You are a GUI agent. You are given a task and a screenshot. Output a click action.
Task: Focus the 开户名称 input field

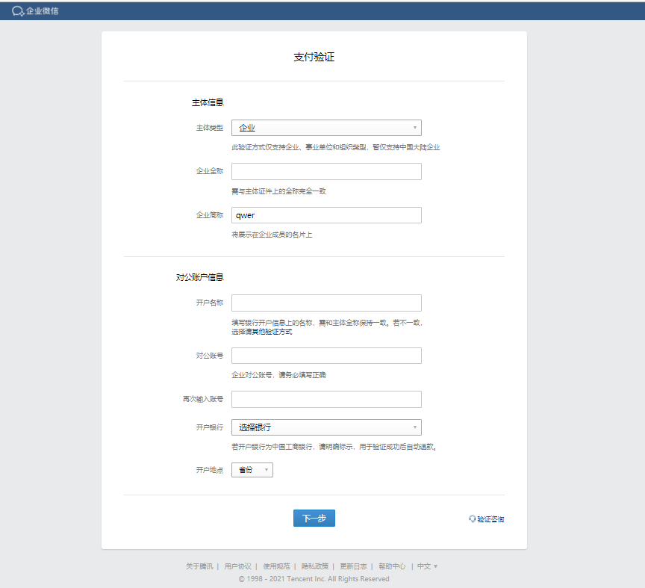326,303
